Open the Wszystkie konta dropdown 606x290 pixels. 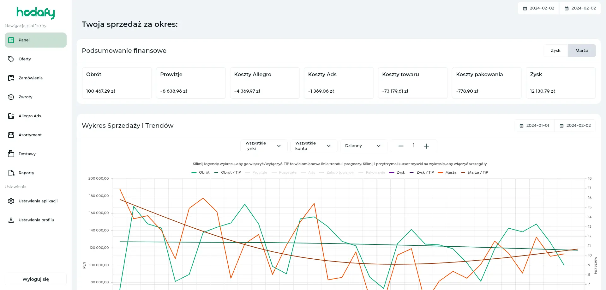tap(314, 146)
